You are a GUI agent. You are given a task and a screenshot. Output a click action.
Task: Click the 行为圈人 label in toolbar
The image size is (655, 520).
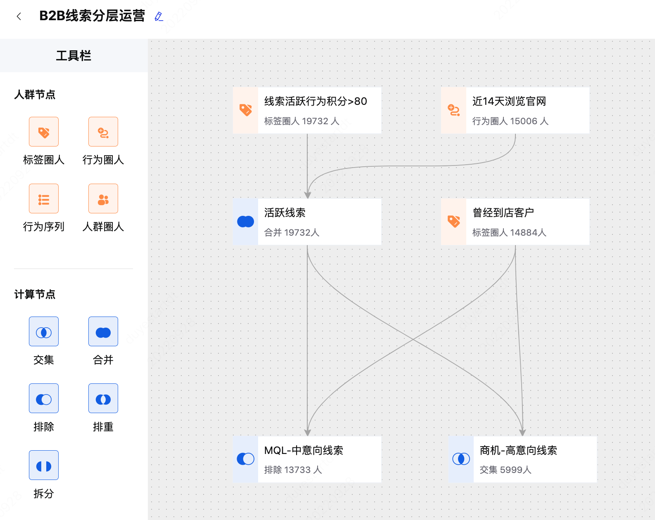pos(103,160)
